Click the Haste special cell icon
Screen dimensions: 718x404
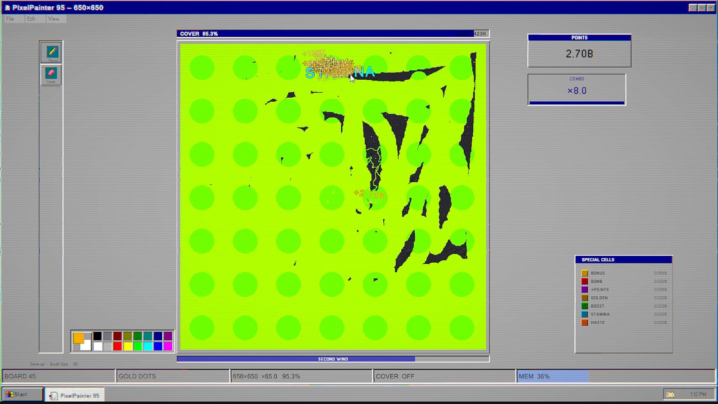coord(584,322)
